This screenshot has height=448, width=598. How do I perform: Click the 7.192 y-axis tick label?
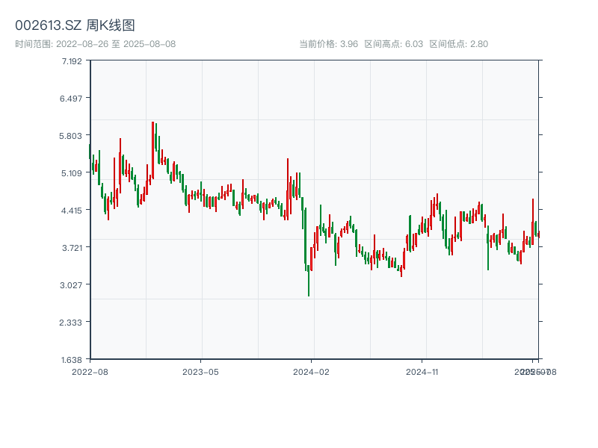point(73,60)
